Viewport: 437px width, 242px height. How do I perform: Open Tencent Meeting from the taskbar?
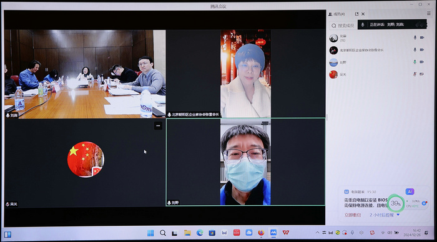[x=273, y=233]
